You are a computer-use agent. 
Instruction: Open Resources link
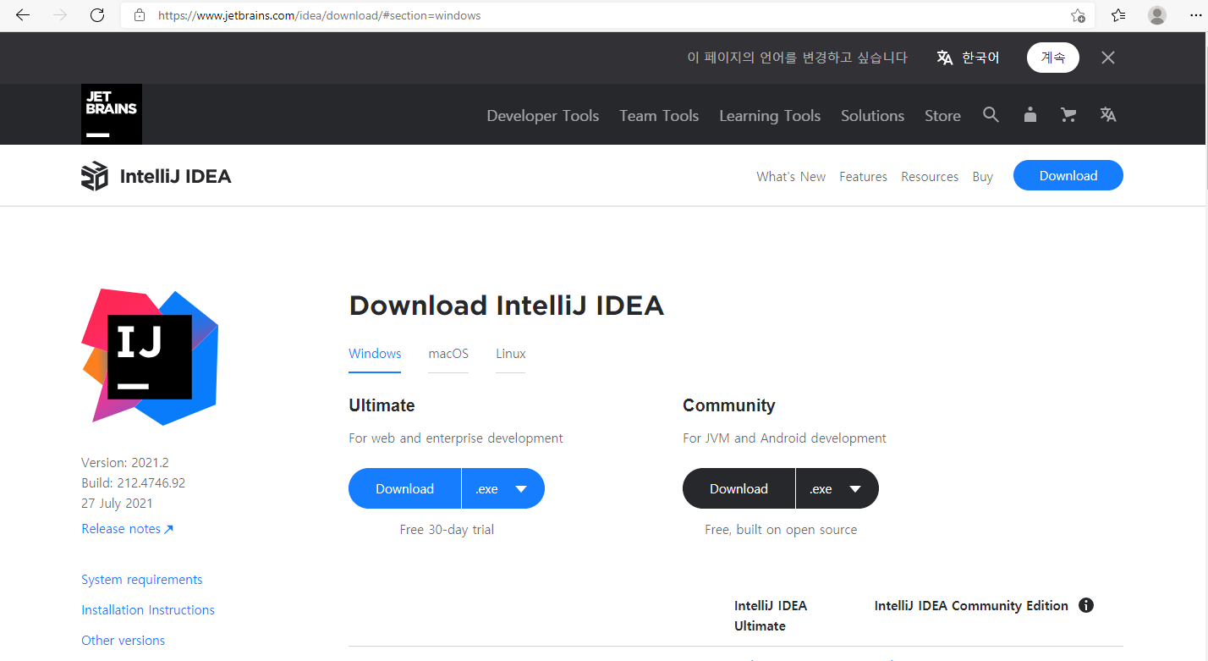click(x=930, y=176)
